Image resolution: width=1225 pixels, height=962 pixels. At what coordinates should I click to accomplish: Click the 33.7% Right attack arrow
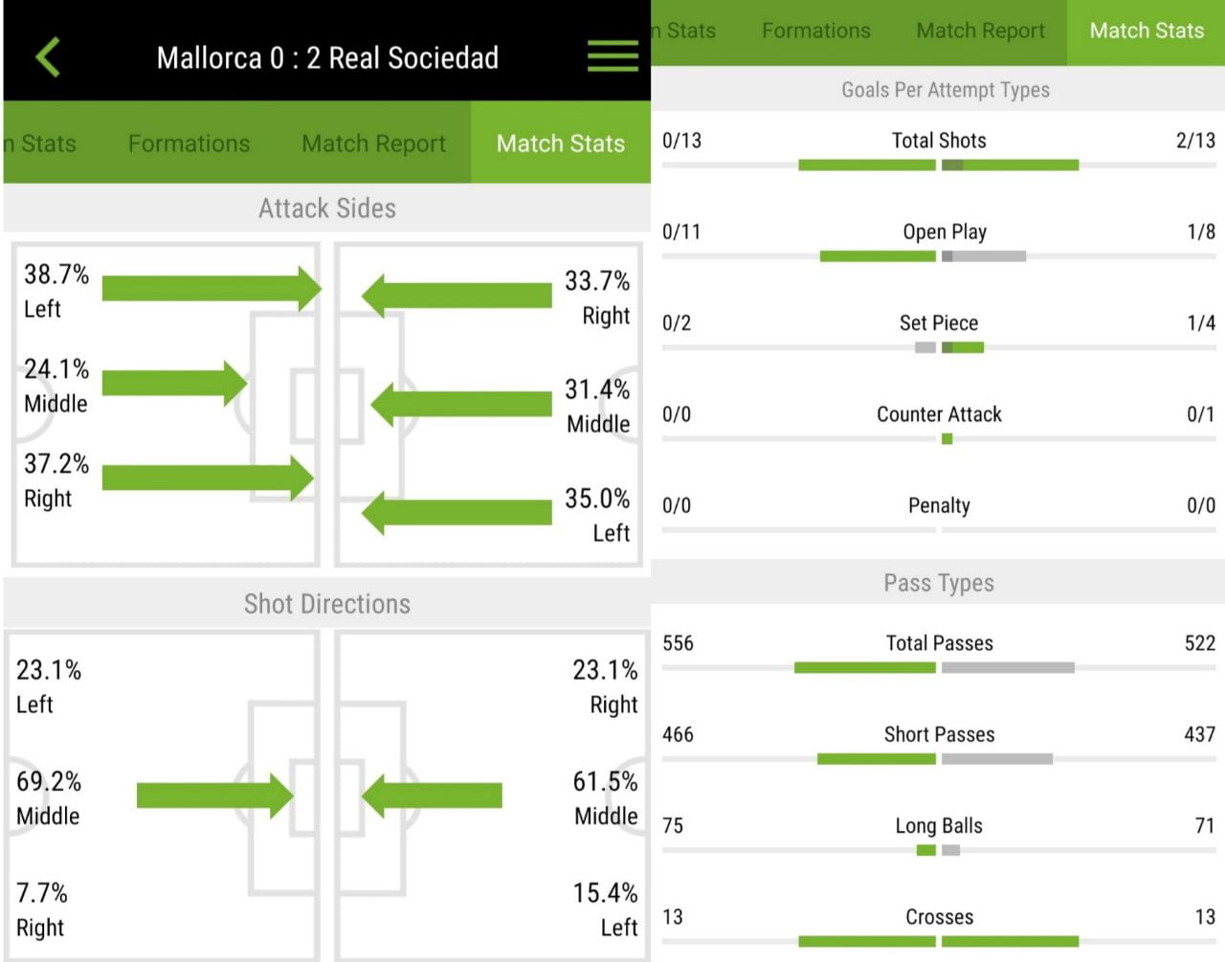click(x=457, y=295)
